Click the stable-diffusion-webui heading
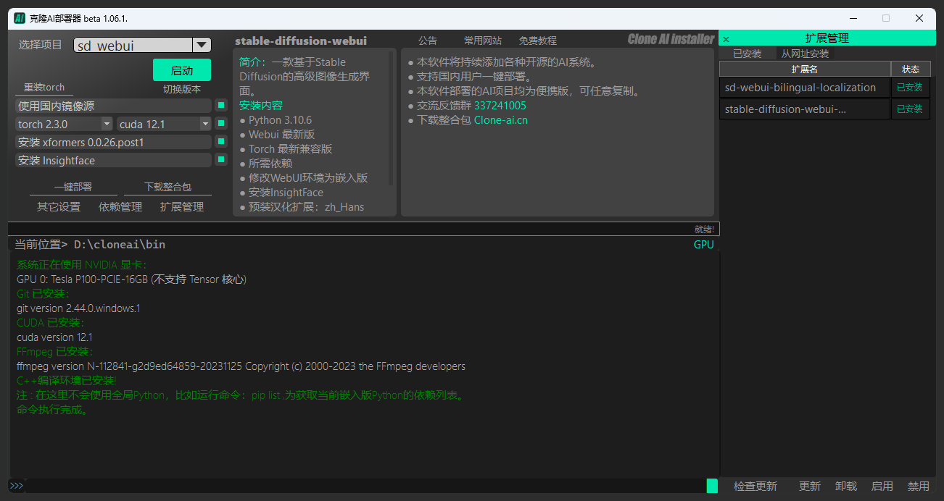This screenshot has width=944, height=501. click(x=301, y=41)
